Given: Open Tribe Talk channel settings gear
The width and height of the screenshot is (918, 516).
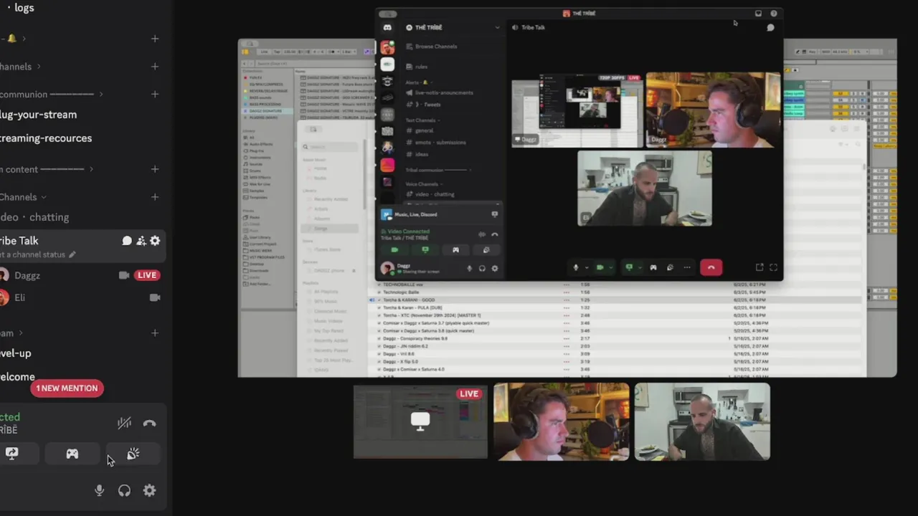Looking at the screenshot, I should 155,241.
